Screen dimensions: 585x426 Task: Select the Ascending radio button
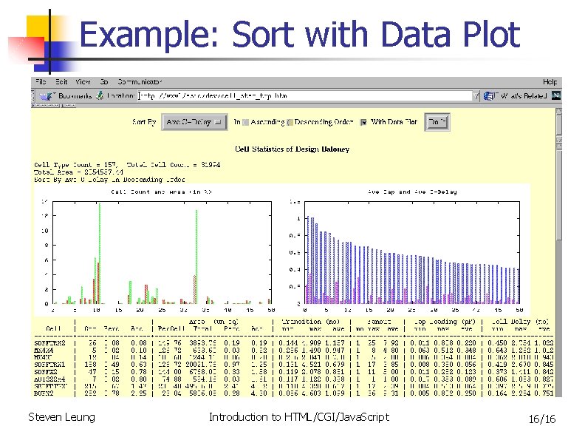point(245,122)
